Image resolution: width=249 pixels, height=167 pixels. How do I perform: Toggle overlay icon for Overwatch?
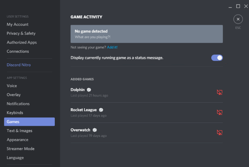point(220,132)
